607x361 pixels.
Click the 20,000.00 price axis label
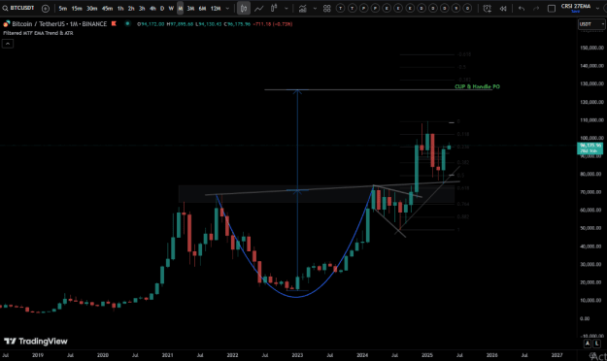591,282
